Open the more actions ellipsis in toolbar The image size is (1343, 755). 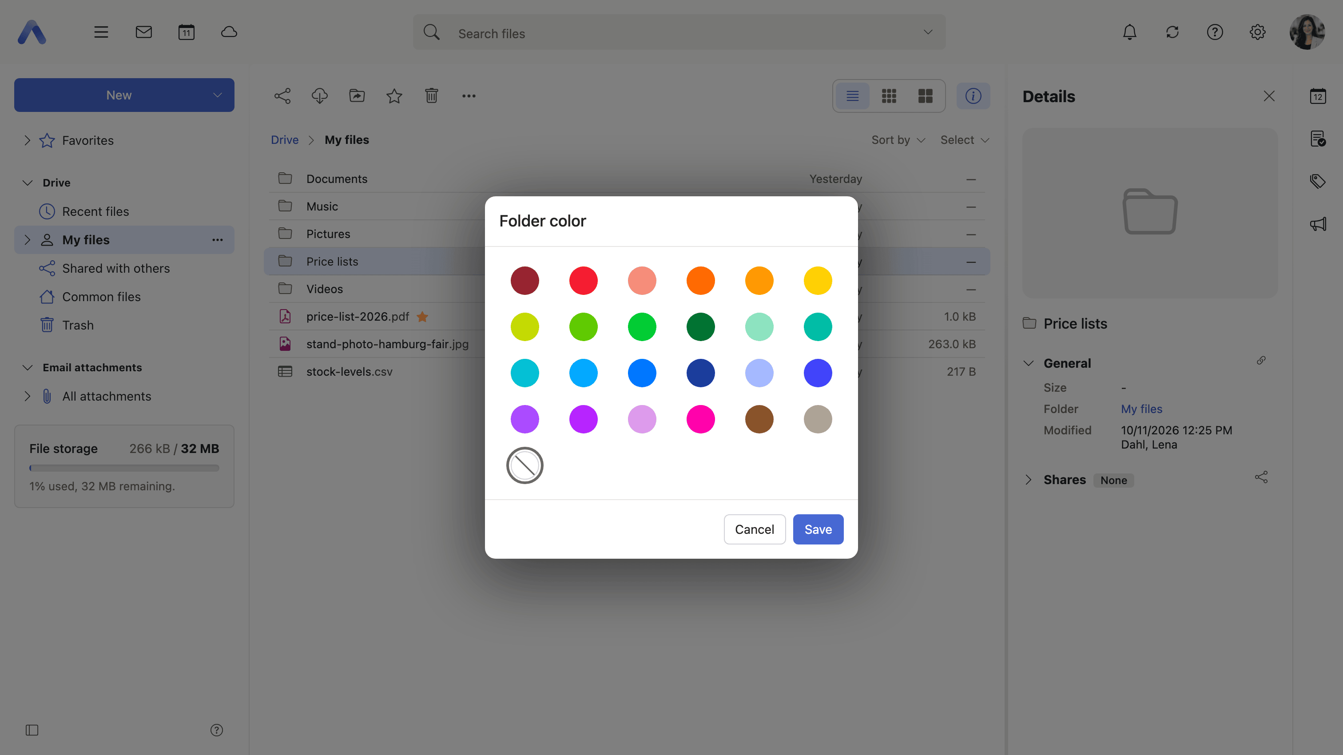tap(469, 96)
